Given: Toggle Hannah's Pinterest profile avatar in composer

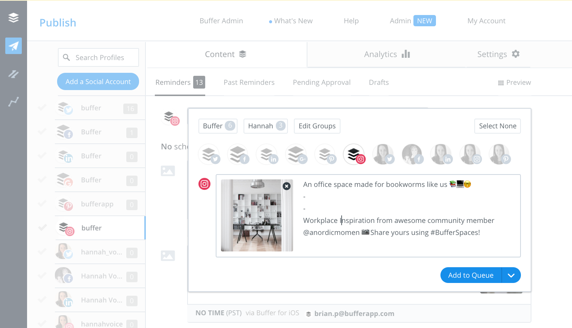Looking at the screenshot, I should (x=500, y=154).
